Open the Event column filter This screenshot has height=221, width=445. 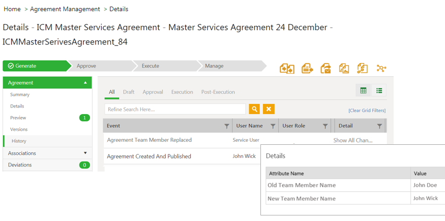tap(227, 126)
